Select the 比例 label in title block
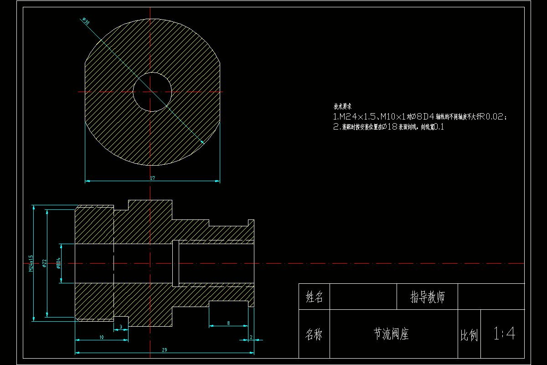 pos(469,335)
